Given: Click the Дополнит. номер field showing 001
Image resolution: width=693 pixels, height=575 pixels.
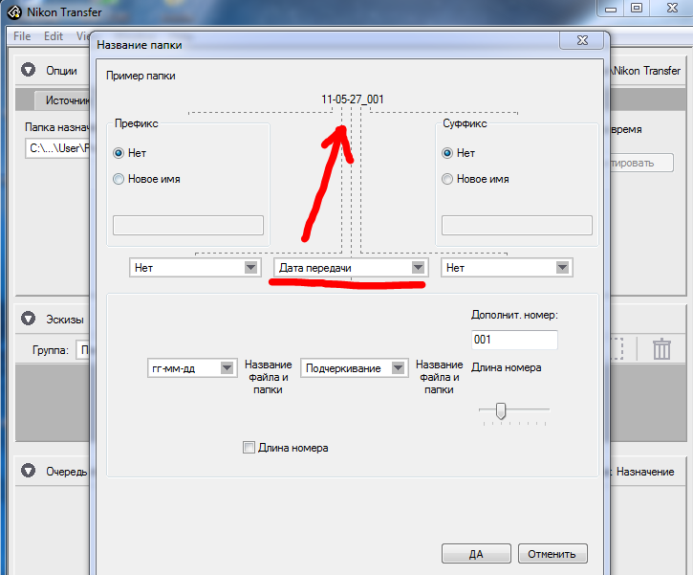Looking at the screenshot, I should (514, 340).
